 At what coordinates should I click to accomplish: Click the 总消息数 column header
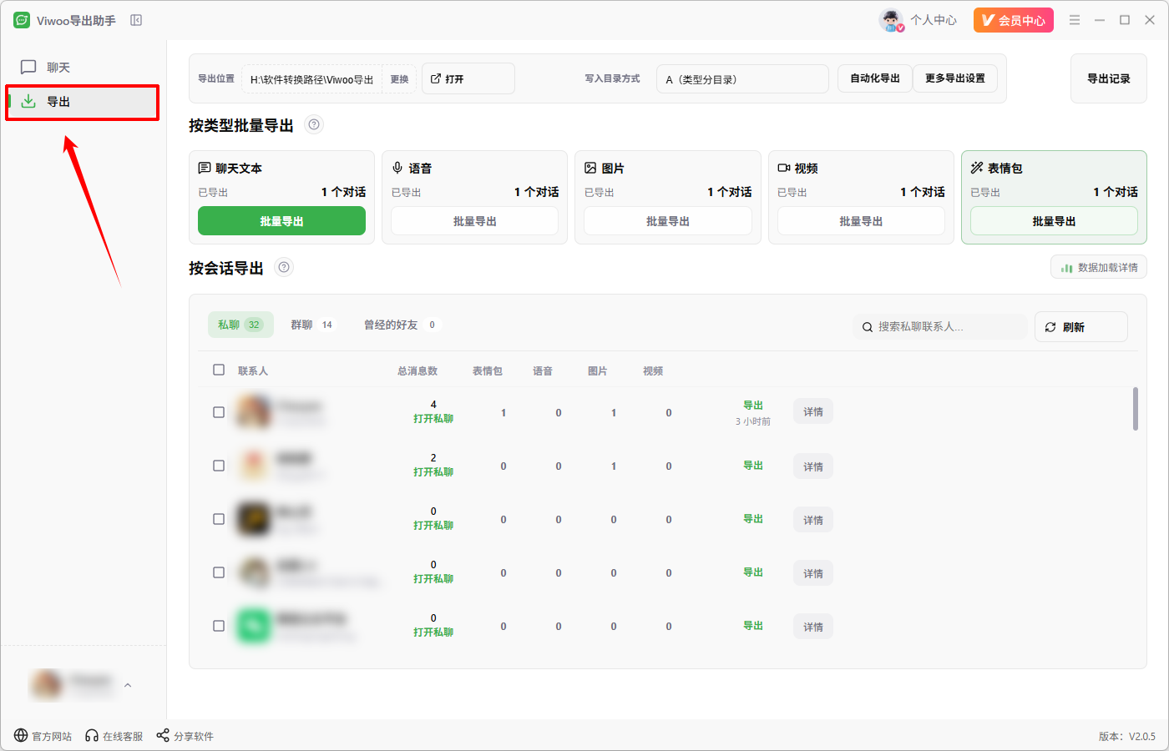point(417,370)
